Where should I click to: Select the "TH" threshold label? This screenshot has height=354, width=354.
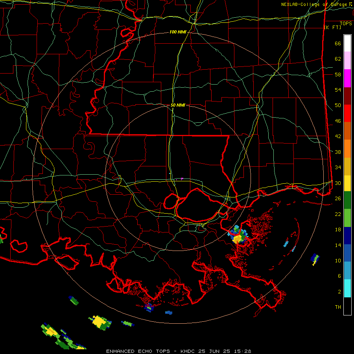tap(338, 307)
